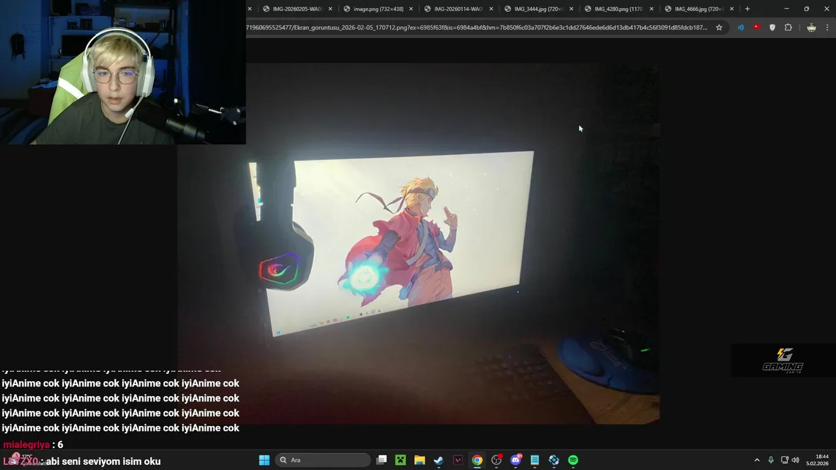Close the IMG-20260205-WA tab

point(330,8)
